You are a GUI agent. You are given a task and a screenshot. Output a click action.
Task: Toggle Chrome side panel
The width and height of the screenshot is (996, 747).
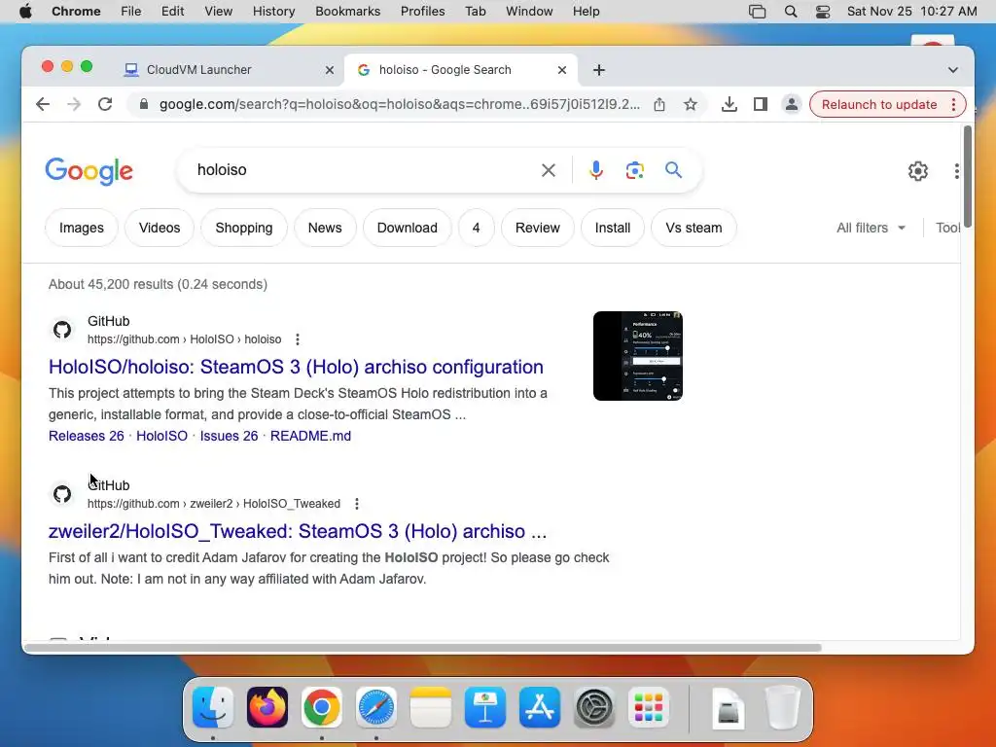point(761,104)
